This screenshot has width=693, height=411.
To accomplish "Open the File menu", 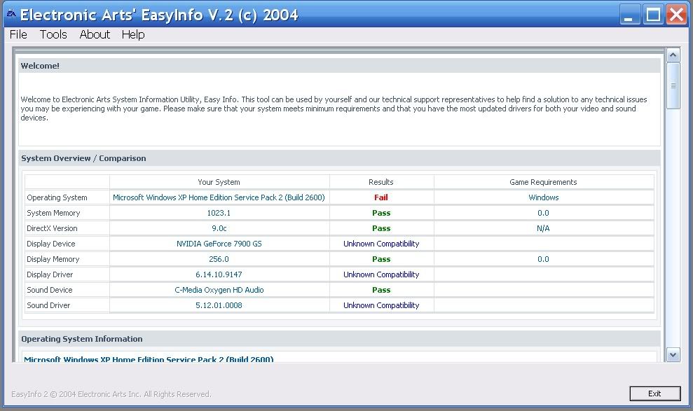I will point(18,34).
